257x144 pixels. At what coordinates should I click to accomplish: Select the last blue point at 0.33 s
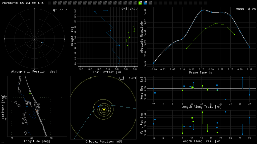coord(250,47)
